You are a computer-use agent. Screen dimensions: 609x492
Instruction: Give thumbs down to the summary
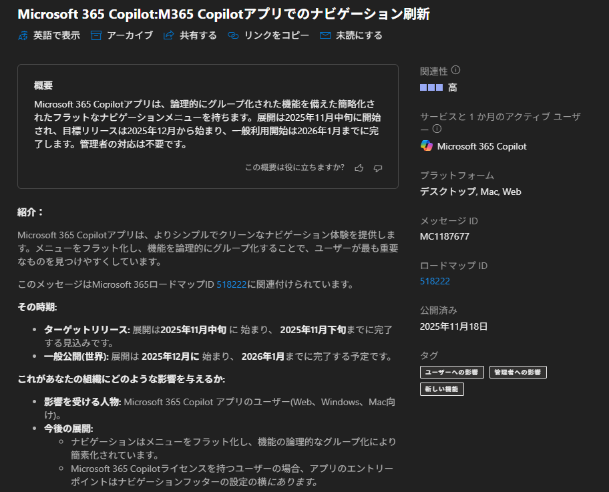pyautogui.click(x=378, y=168)
